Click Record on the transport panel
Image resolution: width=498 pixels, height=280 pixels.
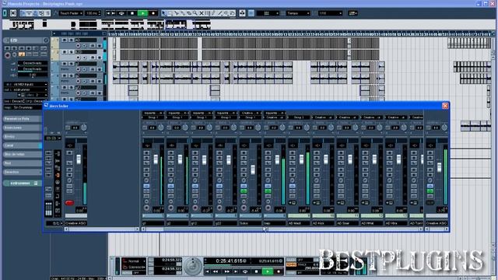point(279,271)
